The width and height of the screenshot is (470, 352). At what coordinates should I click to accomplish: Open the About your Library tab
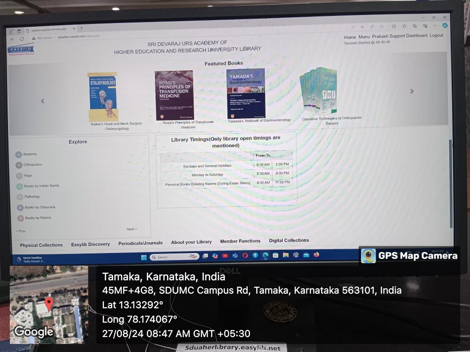pos(191,242)
